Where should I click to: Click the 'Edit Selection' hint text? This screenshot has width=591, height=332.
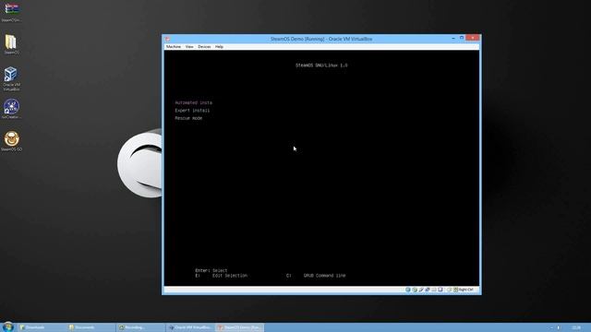(x=230, y=276)
